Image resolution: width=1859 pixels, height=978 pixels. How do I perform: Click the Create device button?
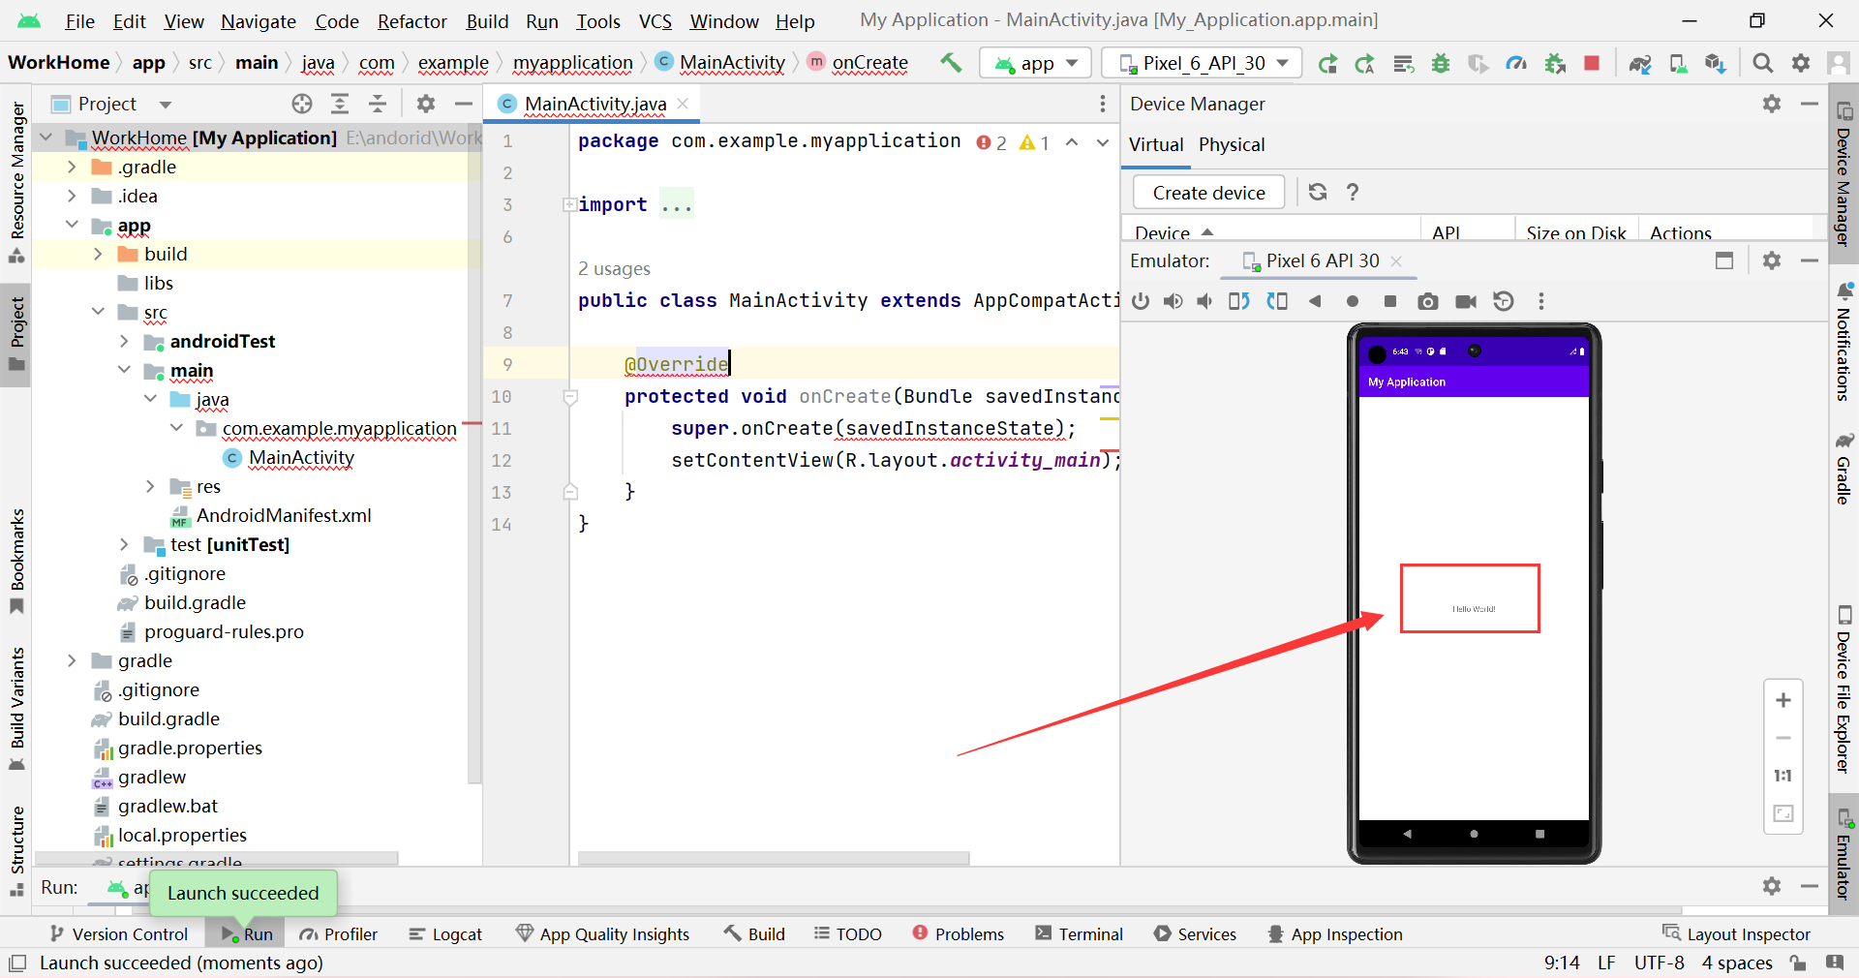click(x=1208, y=192)
